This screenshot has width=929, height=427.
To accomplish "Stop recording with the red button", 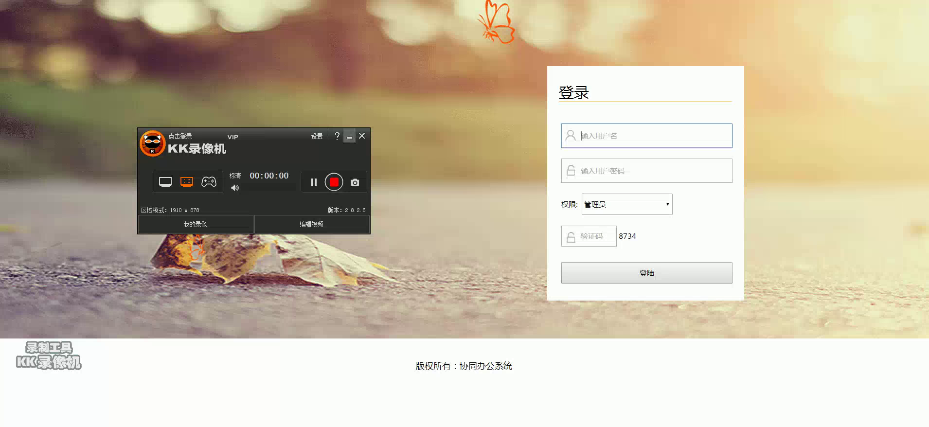I will pos(334,182).
